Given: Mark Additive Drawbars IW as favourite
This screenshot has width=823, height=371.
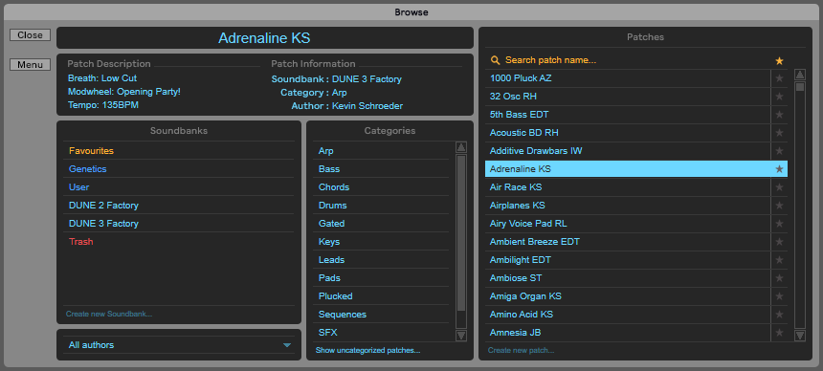Looking at the screenshot, I should tap(779, 151).
